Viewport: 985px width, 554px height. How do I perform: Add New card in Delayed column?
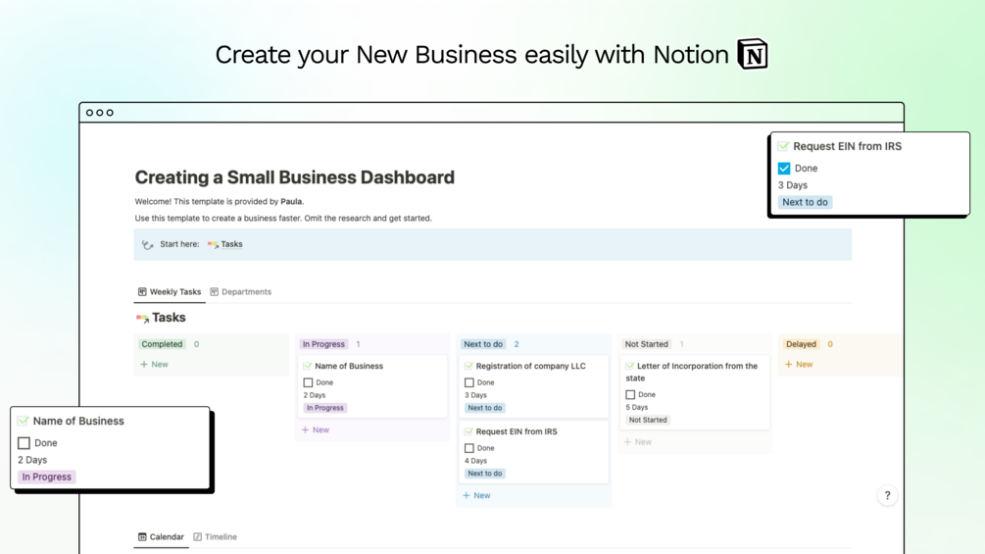[x=799, y=365]
